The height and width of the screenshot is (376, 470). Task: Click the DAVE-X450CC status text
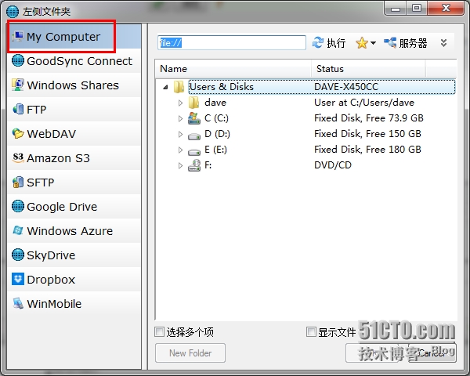[346, 87]
